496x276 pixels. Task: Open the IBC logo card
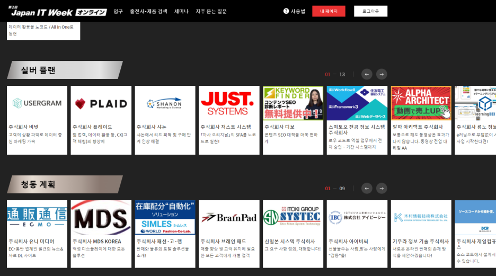coord(357,218)
